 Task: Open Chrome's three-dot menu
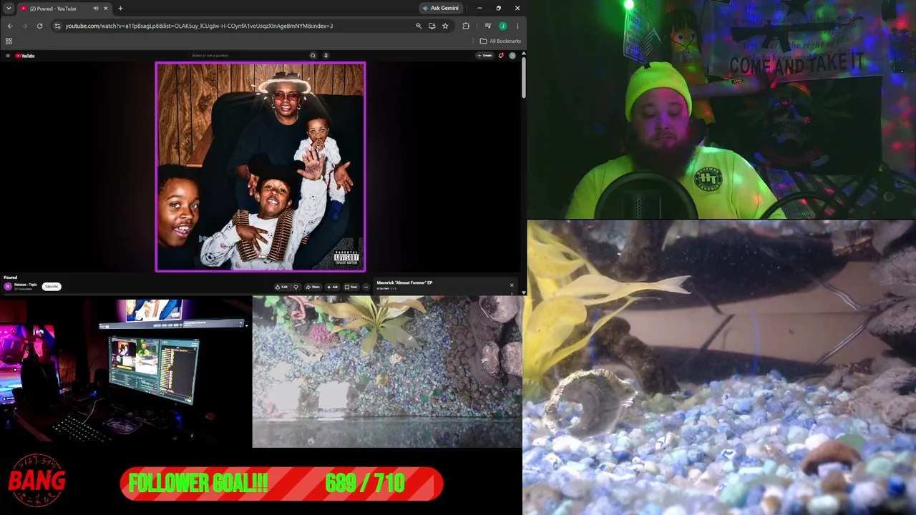pos(517,26)
